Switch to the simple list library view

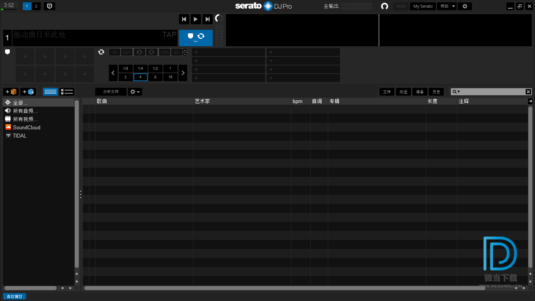51,92
